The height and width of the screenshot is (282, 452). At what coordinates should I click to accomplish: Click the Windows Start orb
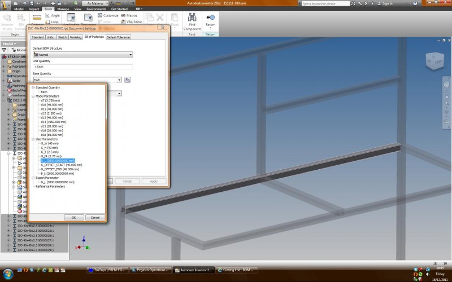(8, 274)
